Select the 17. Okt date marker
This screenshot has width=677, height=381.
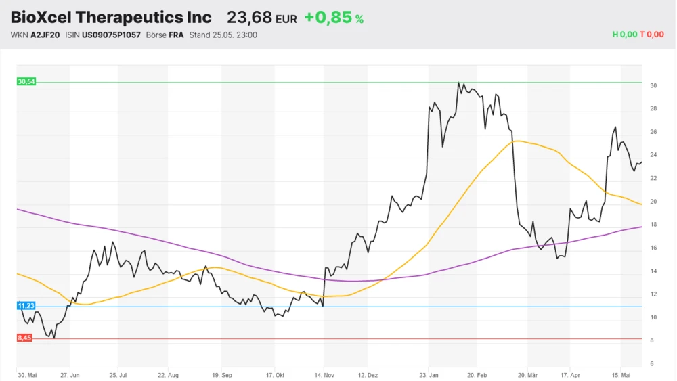pyautogui.click(x=274, y=374)
